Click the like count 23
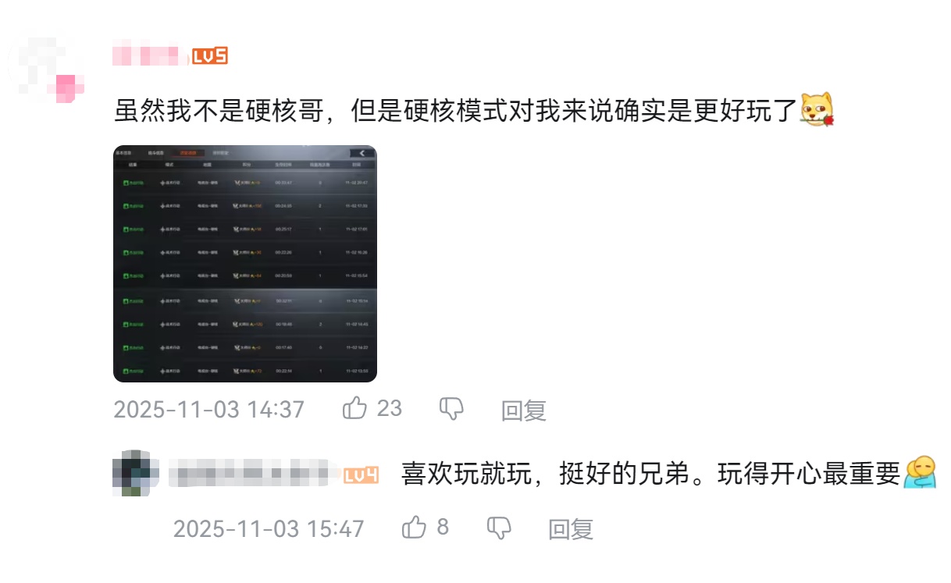This screenshot has width=951, height=583. point(390,408)
